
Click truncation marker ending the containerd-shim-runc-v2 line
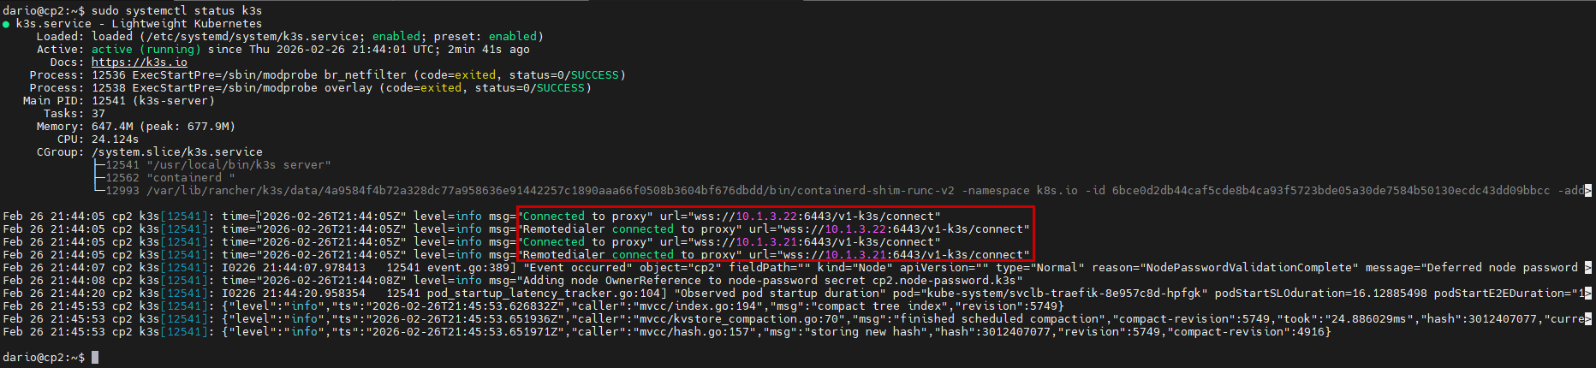coord(1588,191)
